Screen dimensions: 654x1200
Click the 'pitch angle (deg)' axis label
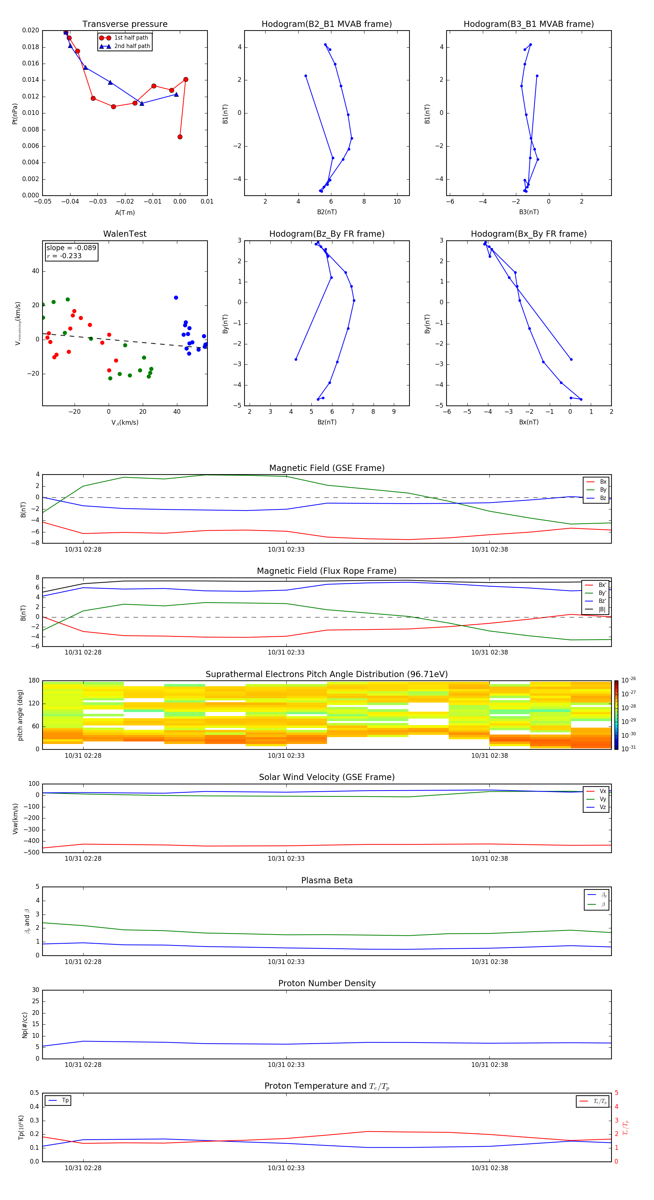click(20, 715)
